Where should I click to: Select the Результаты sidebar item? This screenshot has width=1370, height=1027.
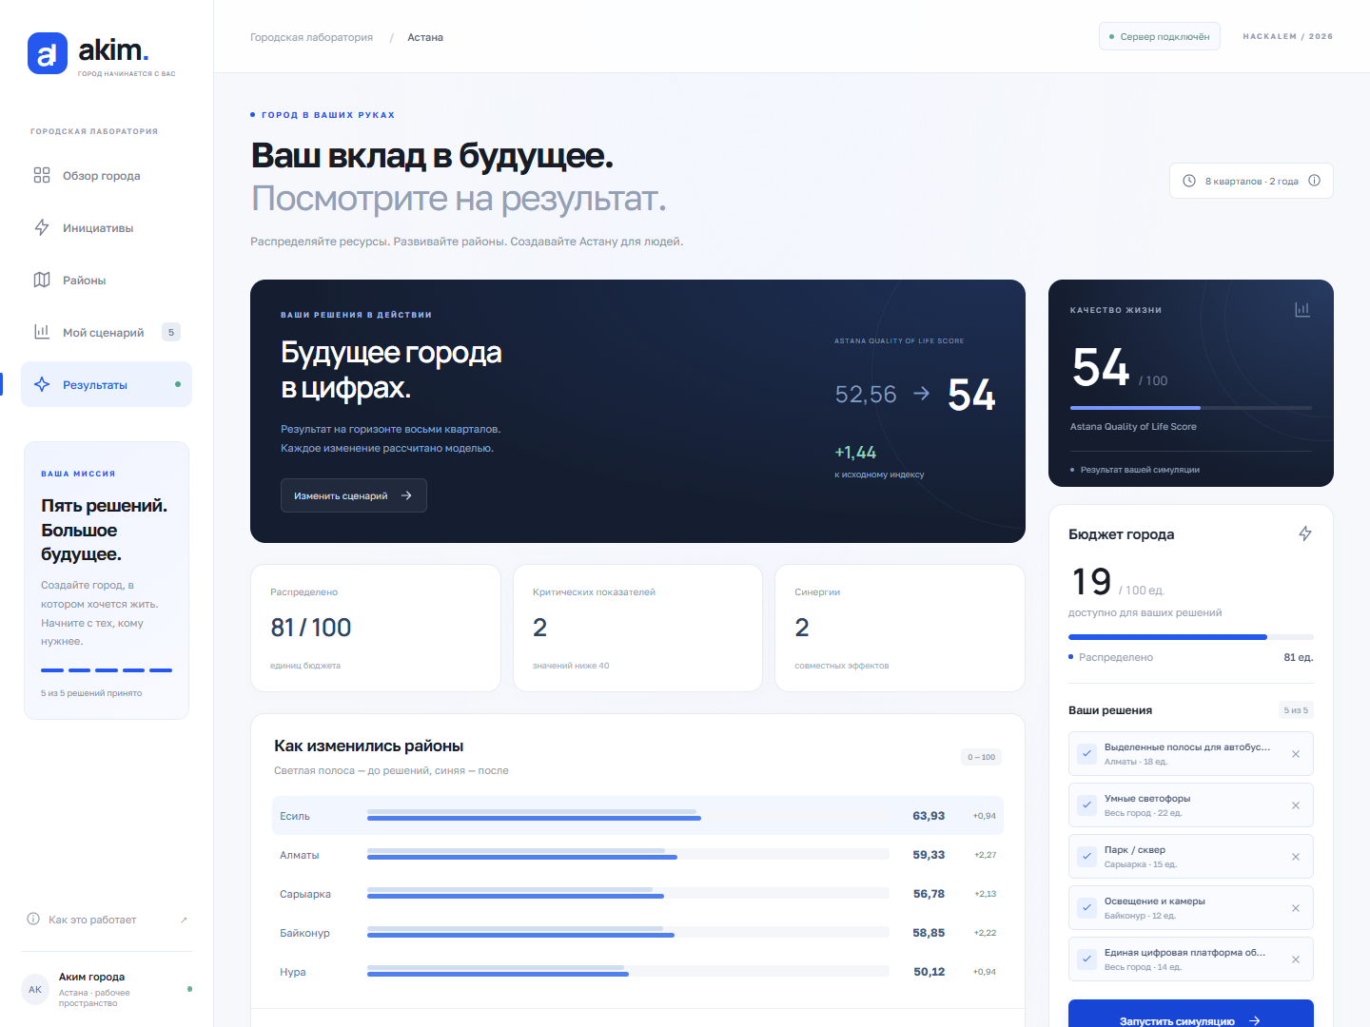coord(107,384)
